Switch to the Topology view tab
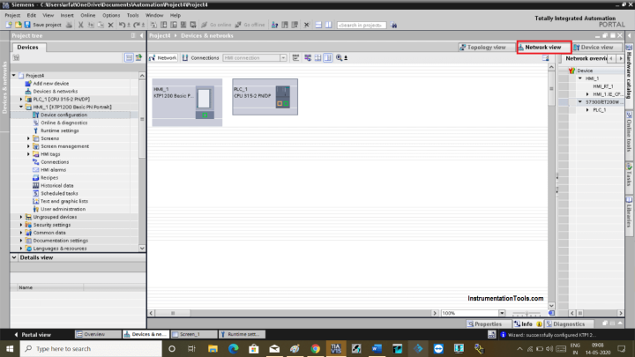This screenshot has height=357, width=635. 482,47
